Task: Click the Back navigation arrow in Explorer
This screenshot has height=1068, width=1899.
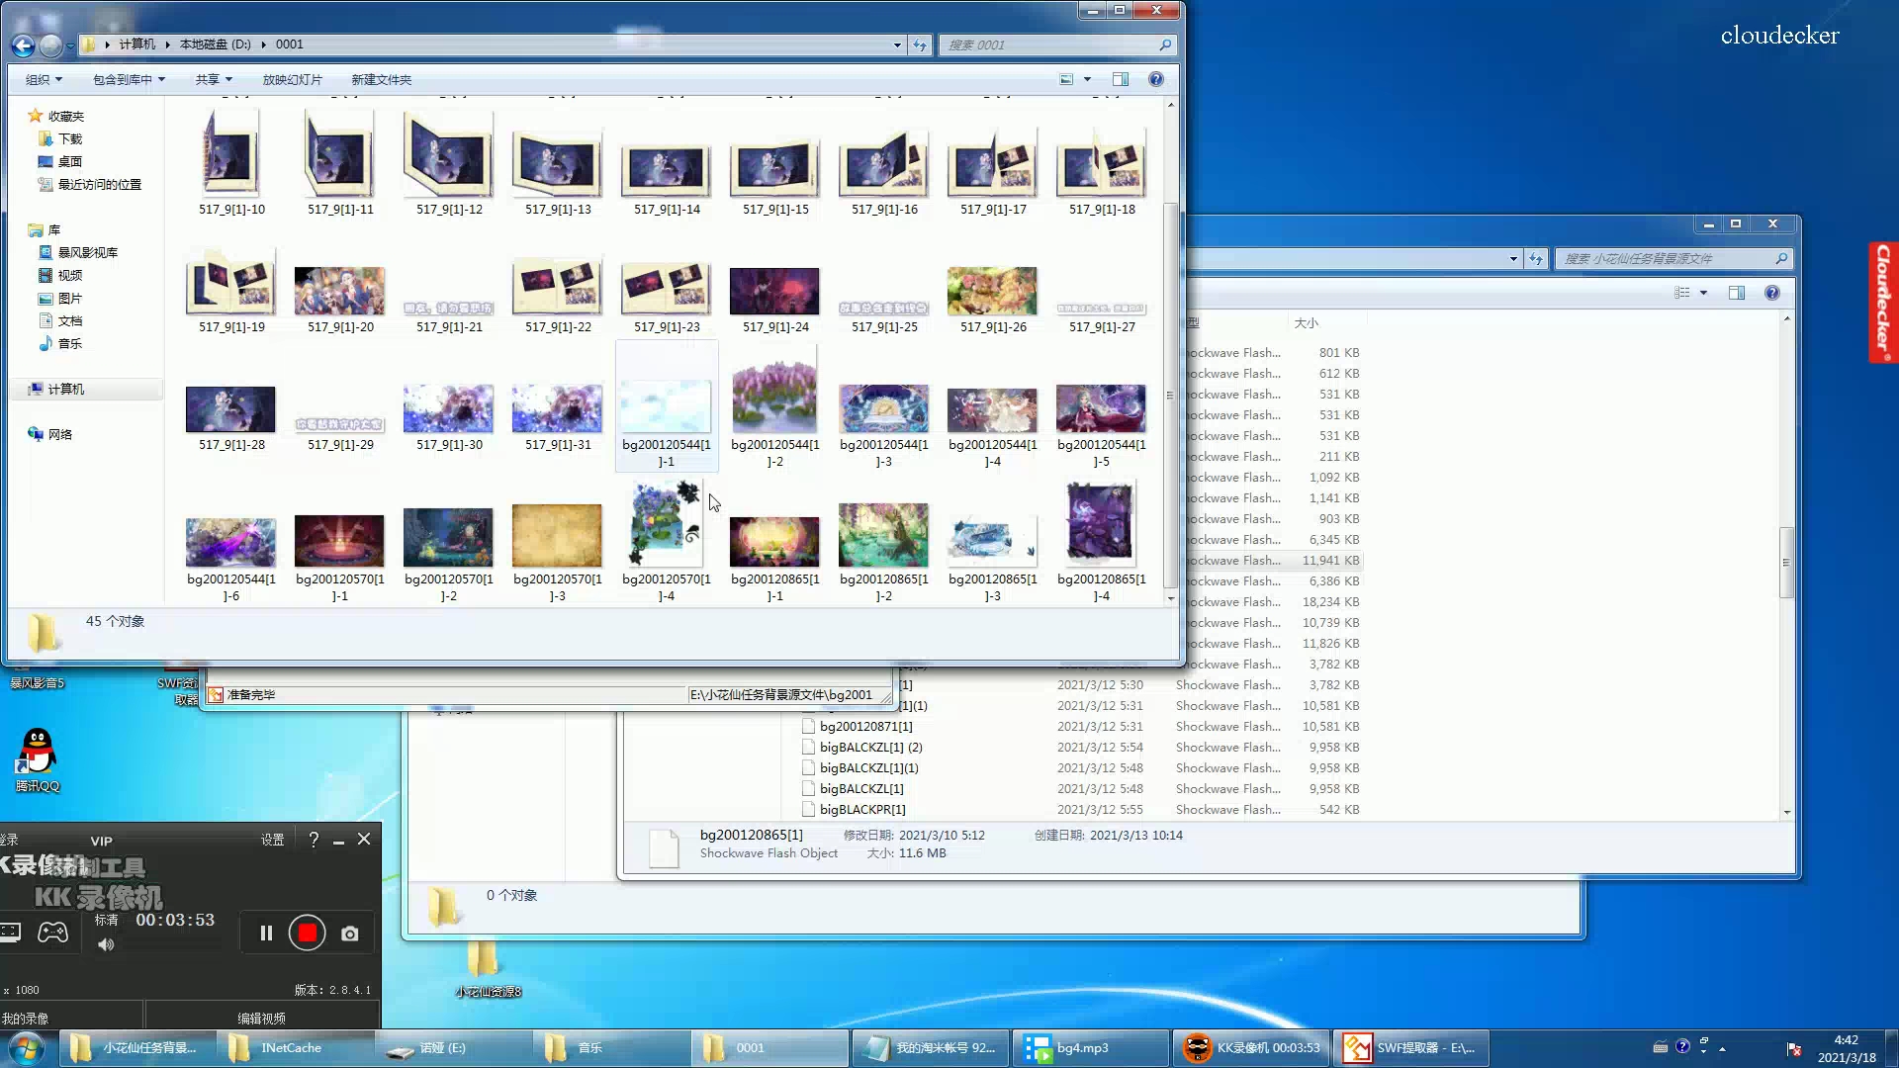Action: point(23,44)
